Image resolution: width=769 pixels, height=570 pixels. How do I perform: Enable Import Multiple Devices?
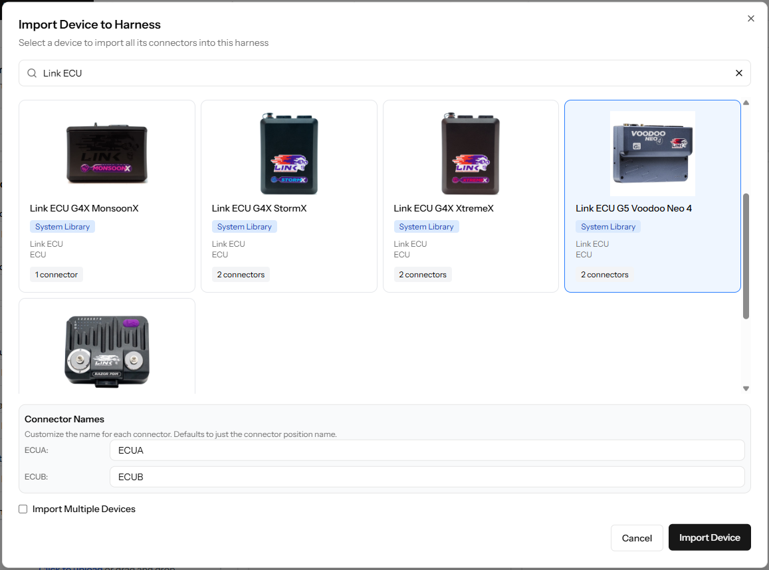(23, 508)
